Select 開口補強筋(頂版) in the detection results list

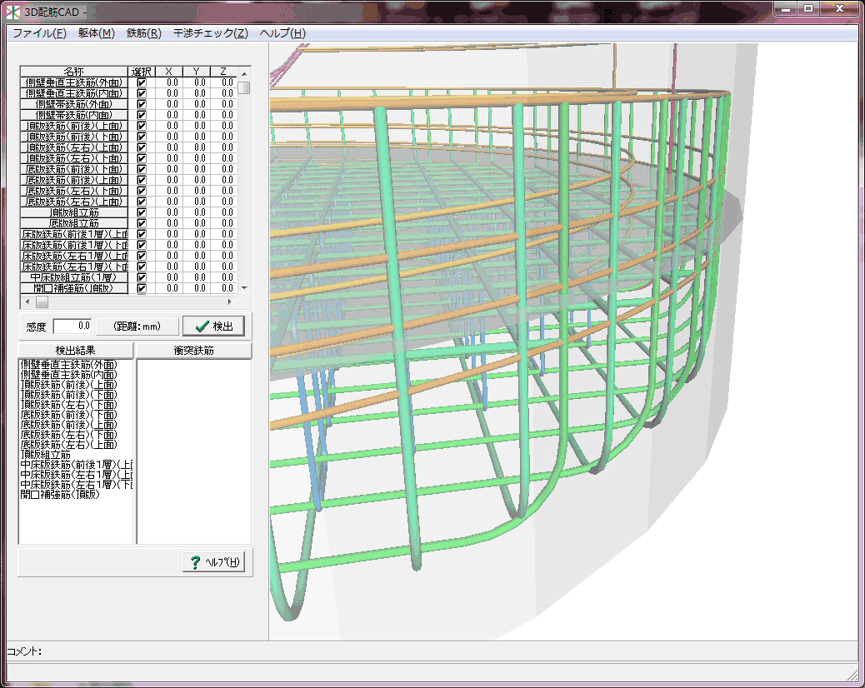pyautogui.click(x=58, y=495)
